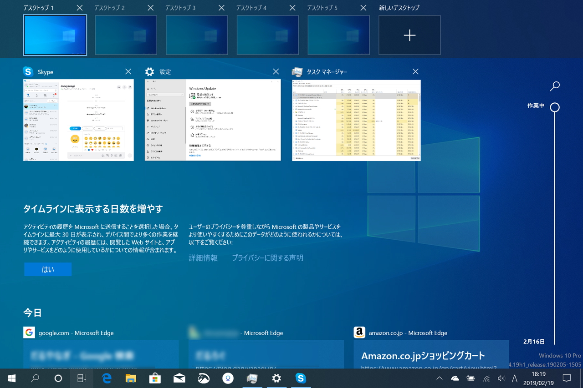583x388 pixels.
Task: Activate Cortana on the taskbar
Action: click(x=59, y=378)
